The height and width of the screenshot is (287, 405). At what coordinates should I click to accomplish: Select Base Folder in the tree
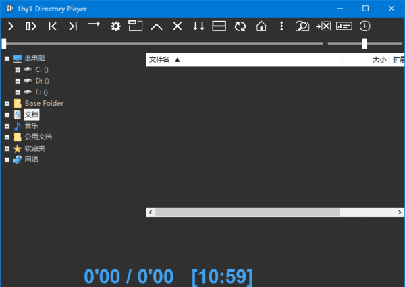coord(44,103)
